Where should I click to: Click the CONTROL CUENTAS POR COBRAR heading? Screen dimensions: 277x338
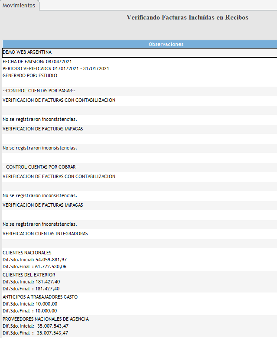(41, 167)
